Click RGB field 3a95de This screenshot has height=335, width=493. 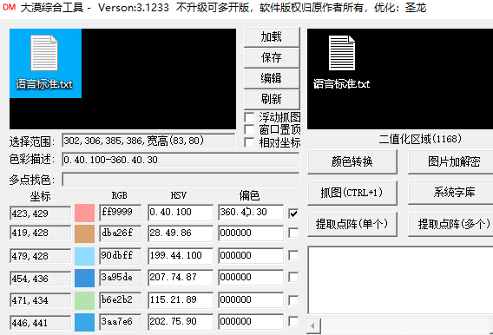[121, 277]
